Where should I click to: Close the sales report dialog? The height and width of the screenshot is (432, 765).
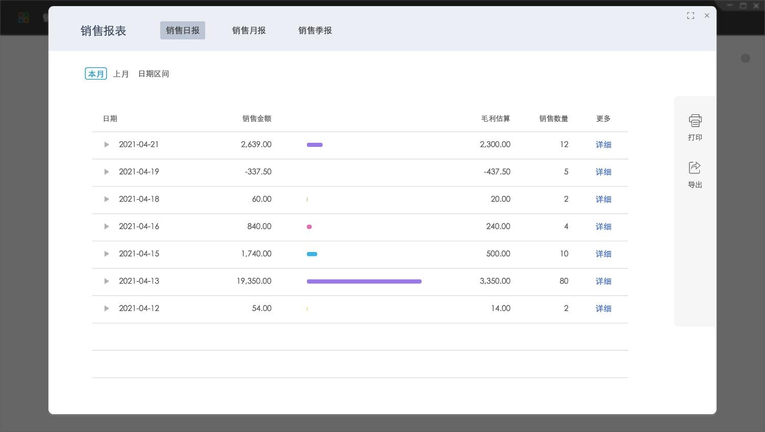707,16
